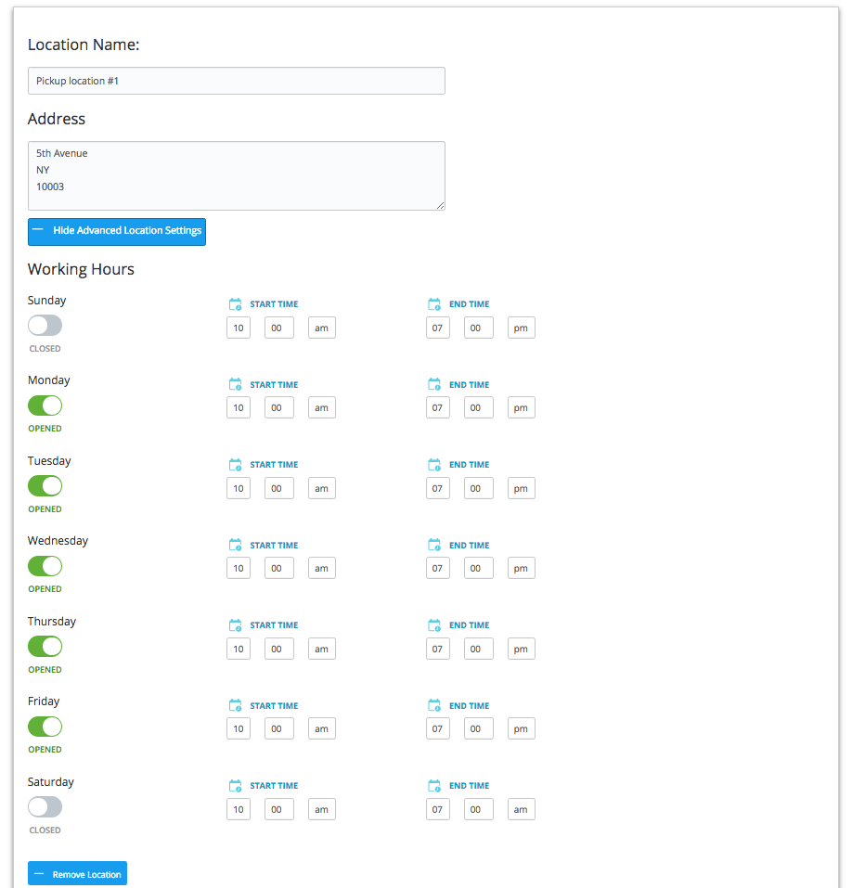Open Saturday end time am/pm selector

pos(522,809)
